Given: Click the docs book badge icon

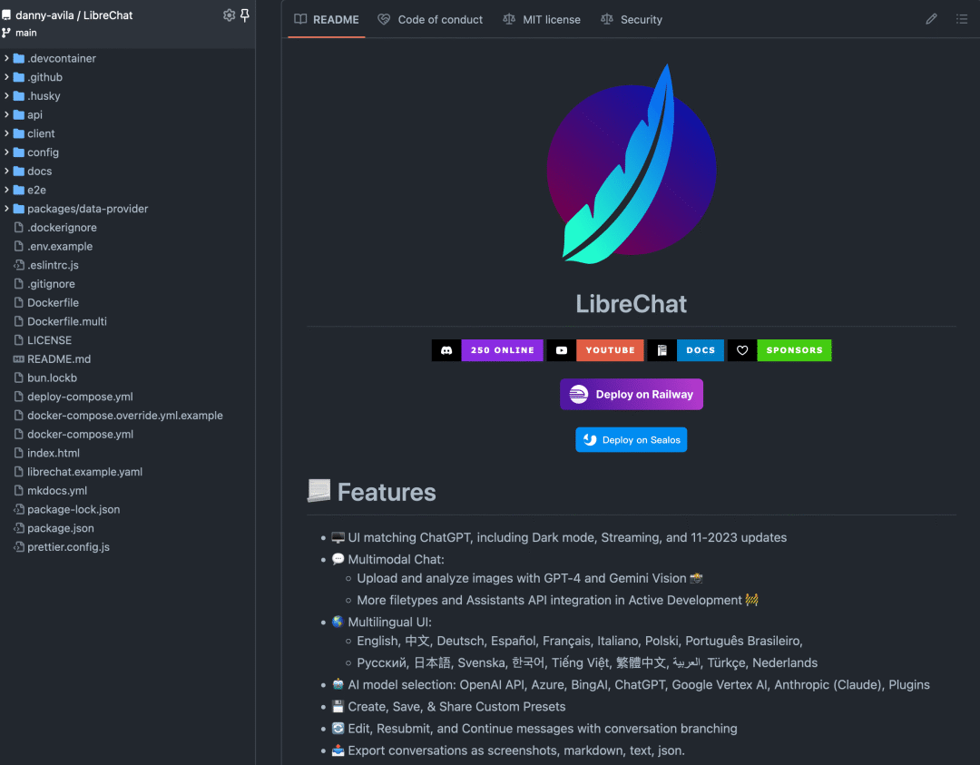Looking at the screenshot, I should coord(661,350).
